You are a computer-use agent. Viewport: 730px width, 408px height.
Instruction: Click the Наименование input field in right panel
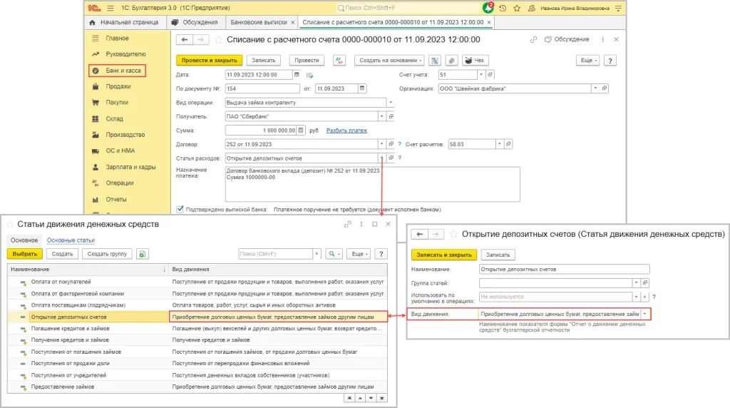click(x=564, y=270)
